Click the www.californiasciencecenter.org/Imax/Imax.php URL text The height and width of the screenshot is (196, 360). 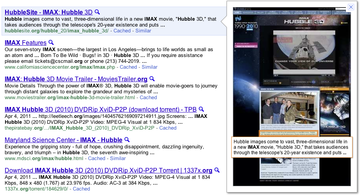60,67
